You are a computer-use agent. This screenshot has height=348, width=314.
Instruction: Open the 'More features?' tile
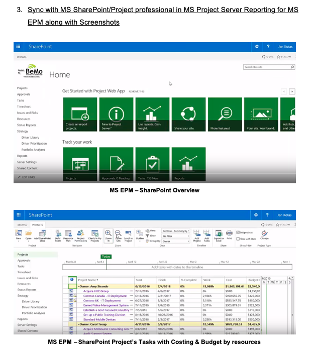pos(225,114)
